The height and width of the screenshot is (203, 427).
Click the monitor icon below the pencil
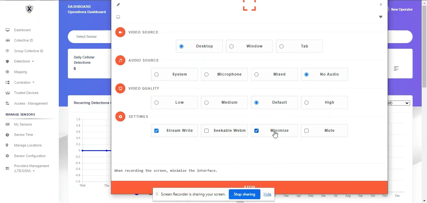tap(118, 17)
